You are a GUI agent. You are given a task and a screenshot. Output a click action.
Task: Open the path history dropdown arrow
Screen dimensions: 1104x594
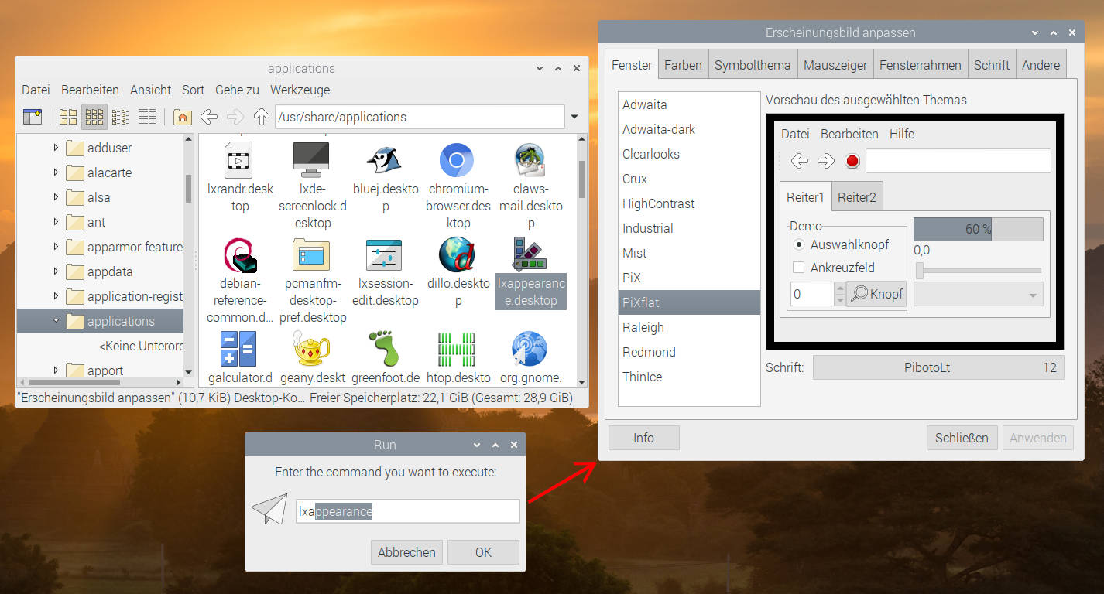(574, 117)
